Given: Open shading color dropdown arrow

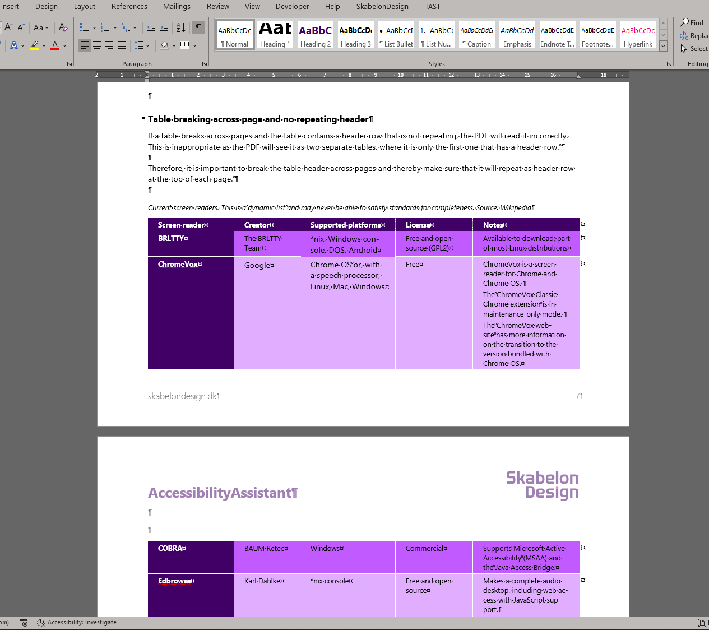Looking at the screenshot, I should pyautogui.click(x=174, y=45).
